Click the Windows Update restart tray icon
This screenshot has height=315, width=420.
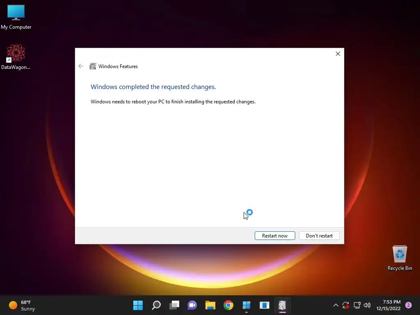tap(346, 305)
